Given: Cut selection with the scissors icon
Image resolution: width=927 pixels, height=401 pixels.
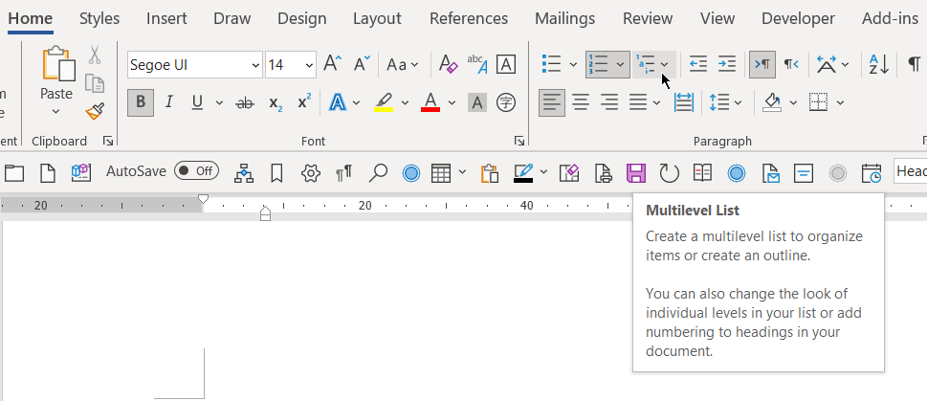Looking at the screenshot, I should [x=95, y=55].
